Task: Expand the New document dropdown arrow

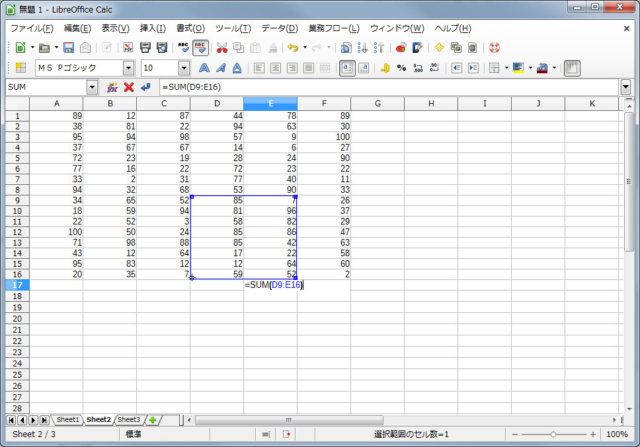Action: tap(32, 48)
